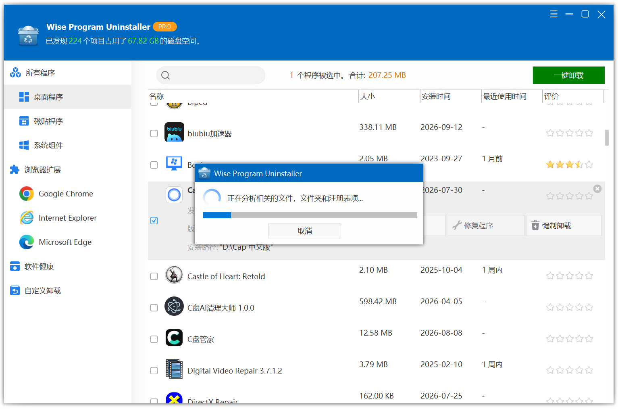The image size is (618, 409).
Task: Click the rating stars of 2.05 MB program
Action: 570,165
